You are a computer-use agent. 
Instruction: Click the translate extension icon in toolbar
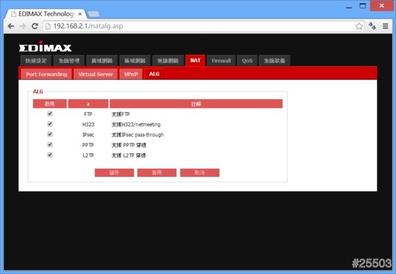click(x=372, y=26)
